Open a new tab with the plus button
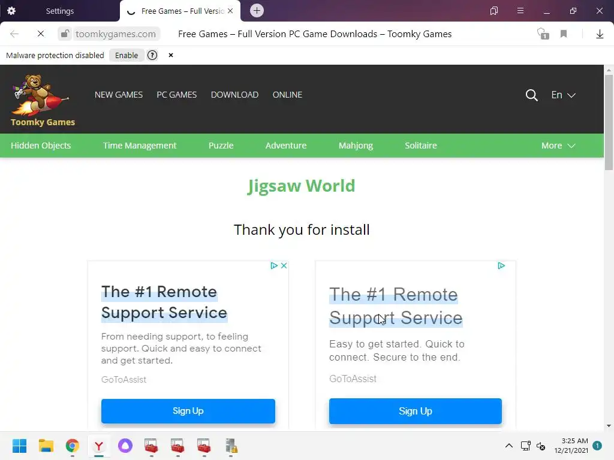 coord(257,11)
